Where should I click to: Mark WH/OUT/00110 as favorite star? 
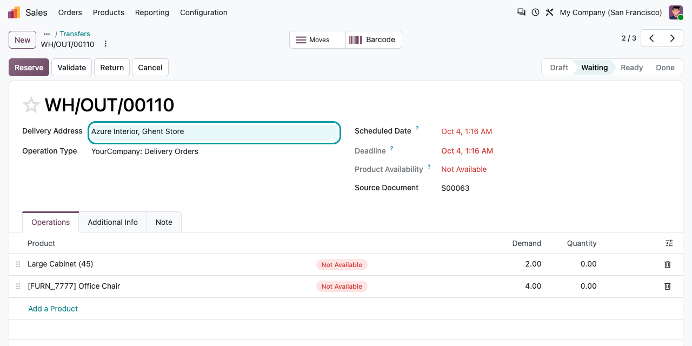31,105
